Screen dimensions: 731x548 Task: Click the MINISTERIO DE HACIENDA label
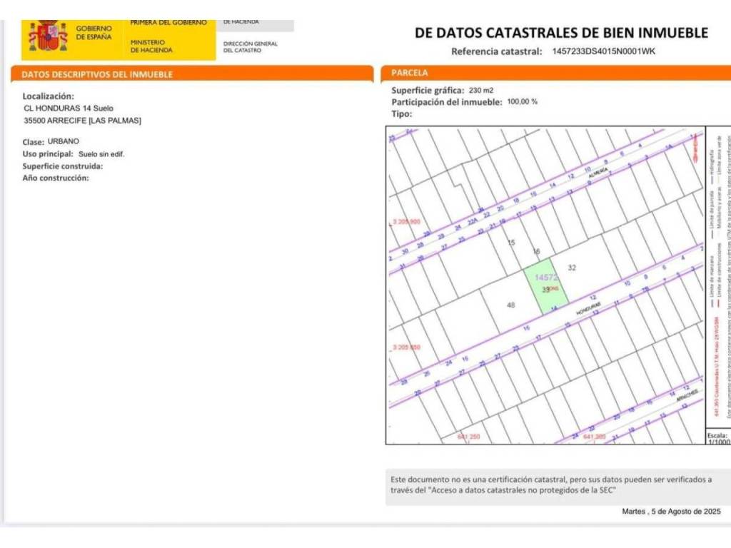pyautogui.click(x=151, y=46)
